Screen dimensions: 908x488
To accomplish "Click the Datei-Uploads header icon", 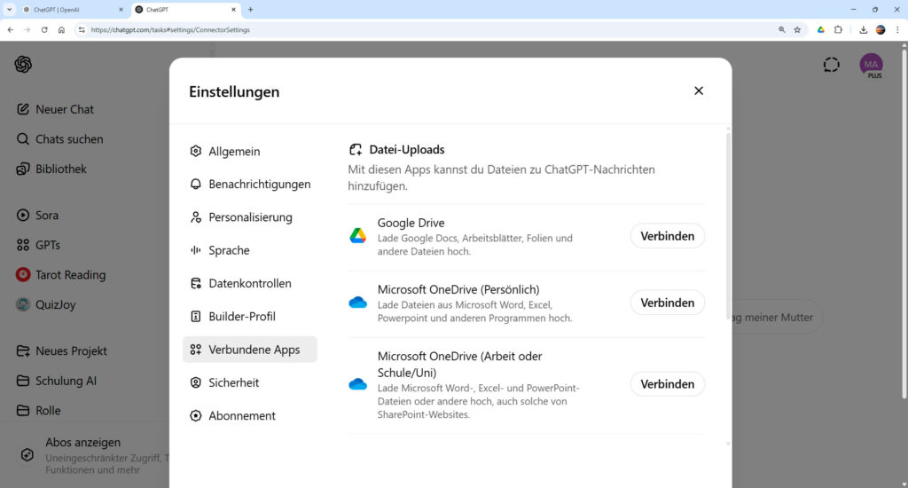I will 355,150.
